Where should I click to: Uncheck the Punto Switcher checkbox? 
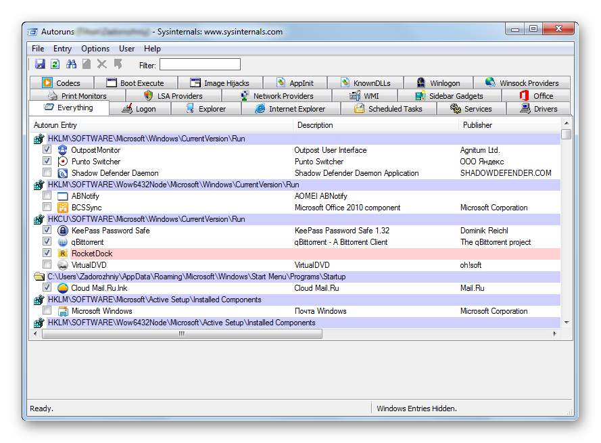[x=47, y=161]
